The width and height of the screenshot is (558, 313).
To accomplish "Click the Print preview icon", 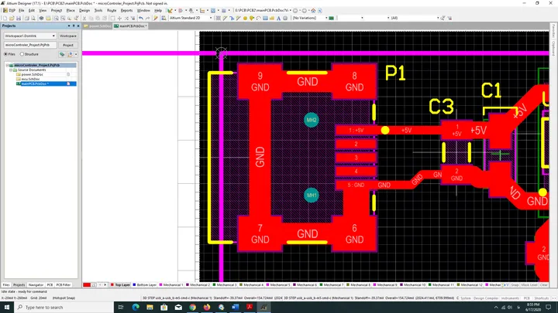I will click(33, 18).
